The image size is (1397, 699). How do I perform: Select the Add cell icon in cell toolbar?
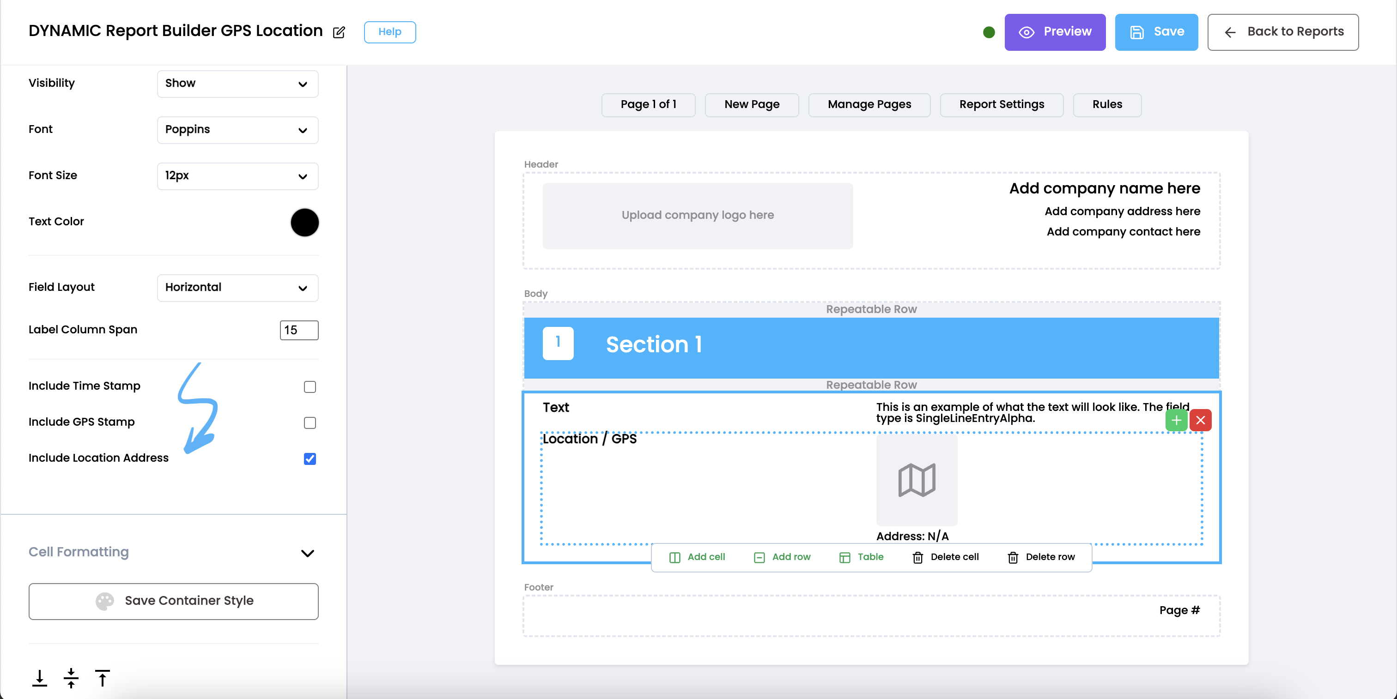pyautogui.click(x=674, y=557)
